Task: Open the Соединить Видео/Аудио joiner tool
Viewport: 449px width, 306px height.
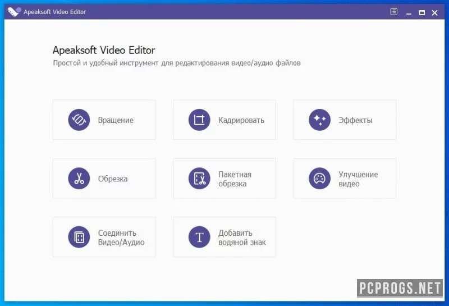Action: click(104, 237)
